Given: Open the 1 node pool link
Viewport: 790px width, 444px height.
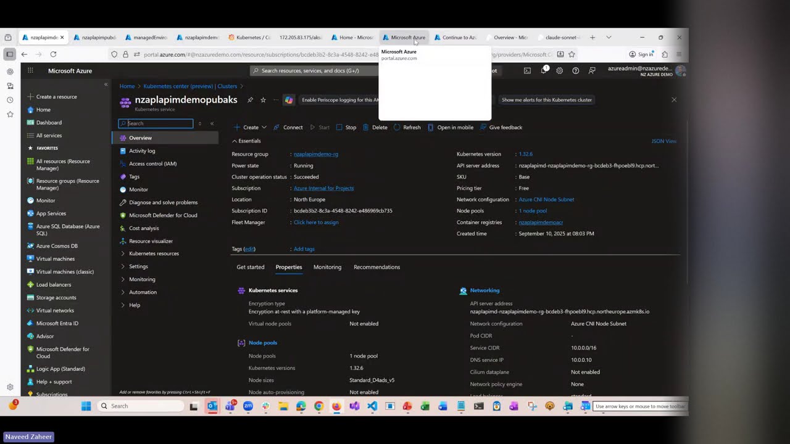Looking at the screenshot, I should pos(533,211).
